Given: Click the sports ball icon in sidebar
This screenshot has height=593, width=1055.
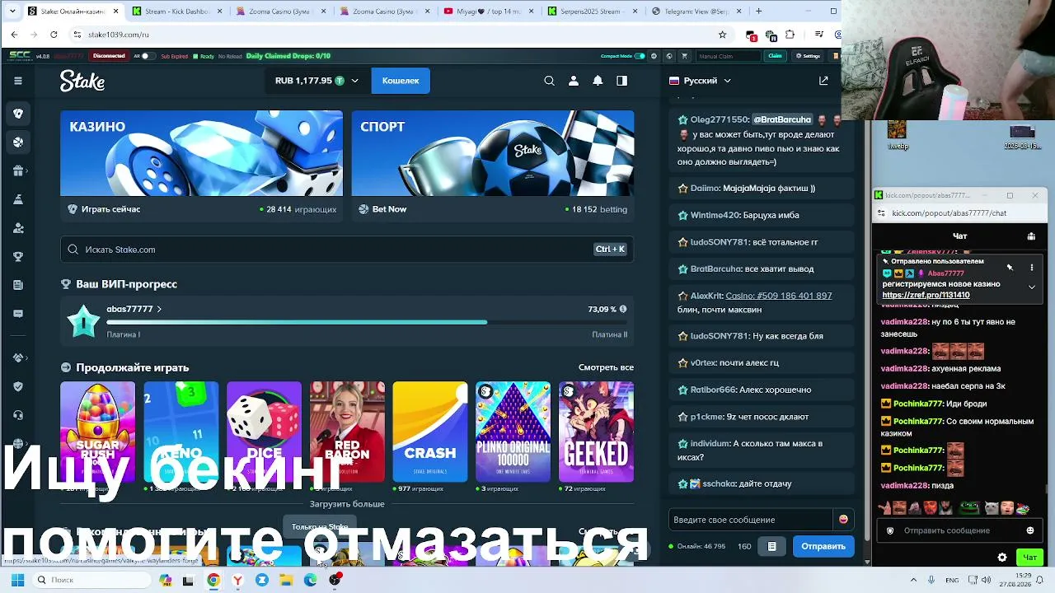Looking at the screenshot, I should click(18, 142).
